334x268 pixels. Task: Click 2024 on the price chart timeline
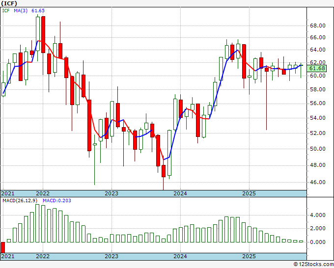tap(180, 193)
